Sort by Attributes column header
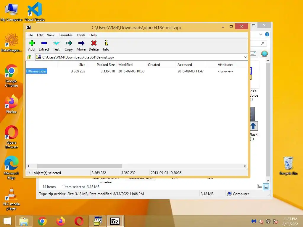 click(220, 65)
